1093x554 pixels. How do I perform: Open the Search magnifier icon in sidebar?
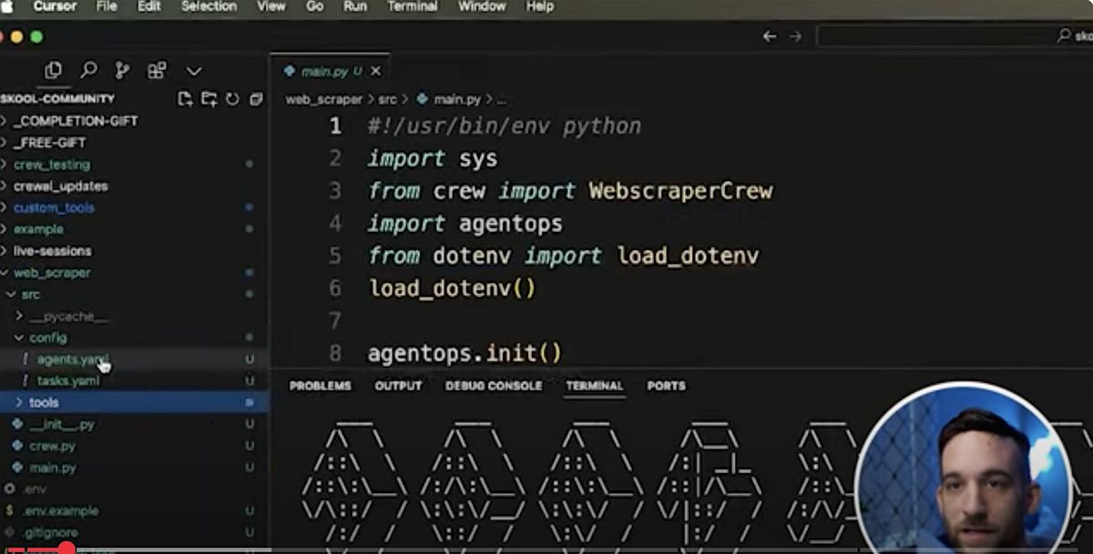click(x=88, y=70)
